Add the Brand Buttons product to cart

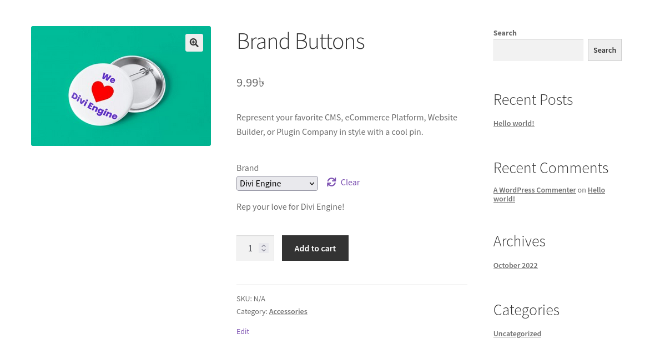pyautogui.click(x=315, y=248)
